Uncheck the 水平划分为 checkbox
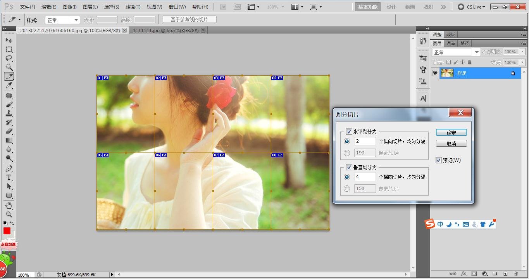The width and height of the screenshot is (529, 279). pos(349,132)
